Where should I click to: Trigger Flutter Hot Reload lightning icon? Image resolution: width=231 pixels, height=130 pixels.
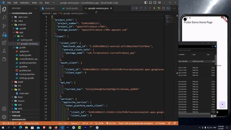tap(154, 8)
